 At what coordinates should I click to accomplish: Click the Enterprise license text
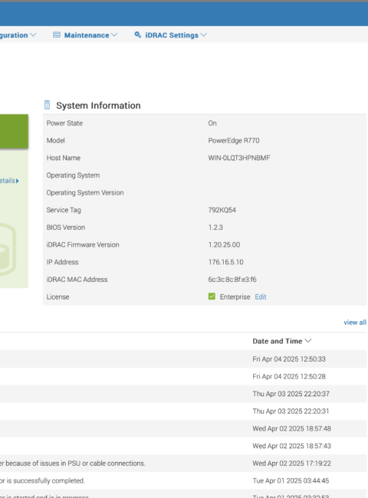pos(235,297)
